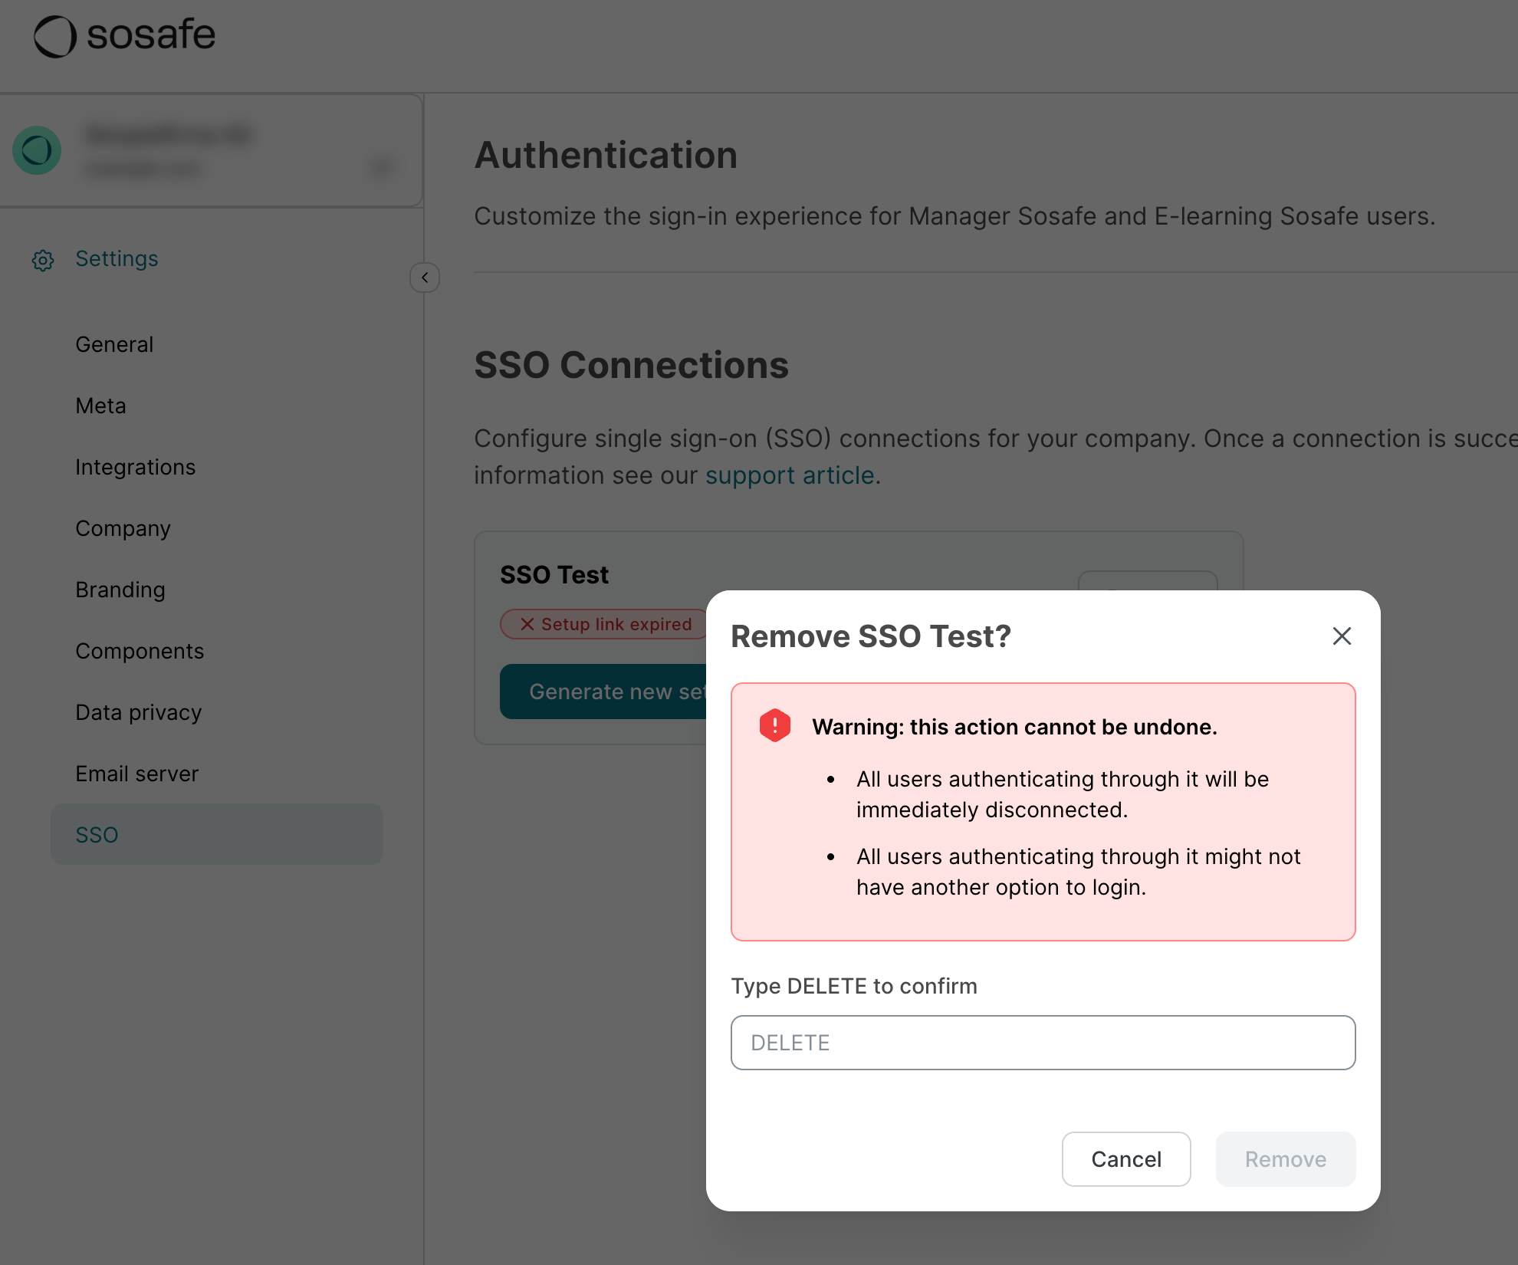
Task: Click the sosafe logo
Action: [125, 36]
